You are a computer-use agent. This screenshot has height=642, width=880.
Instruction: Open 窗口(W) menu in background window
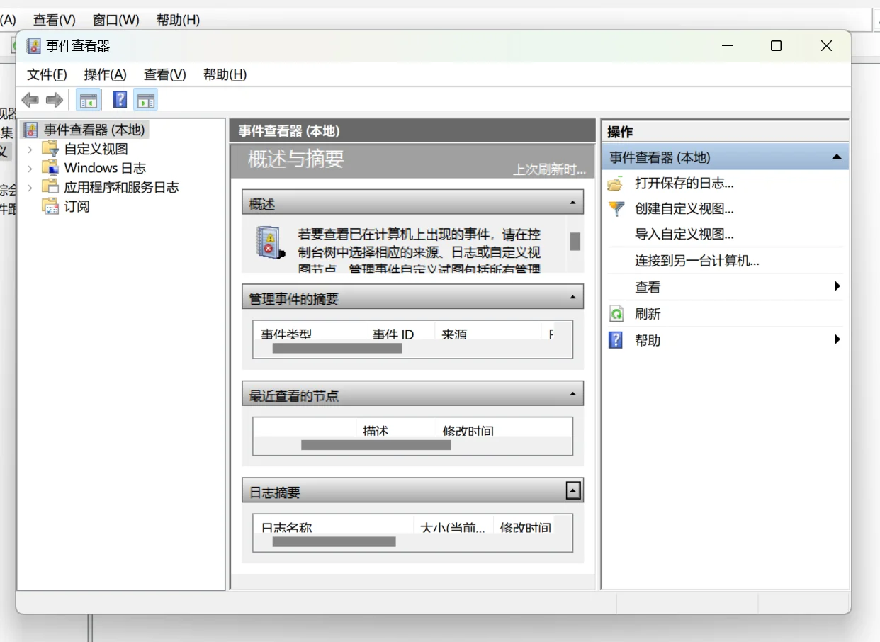115,20
